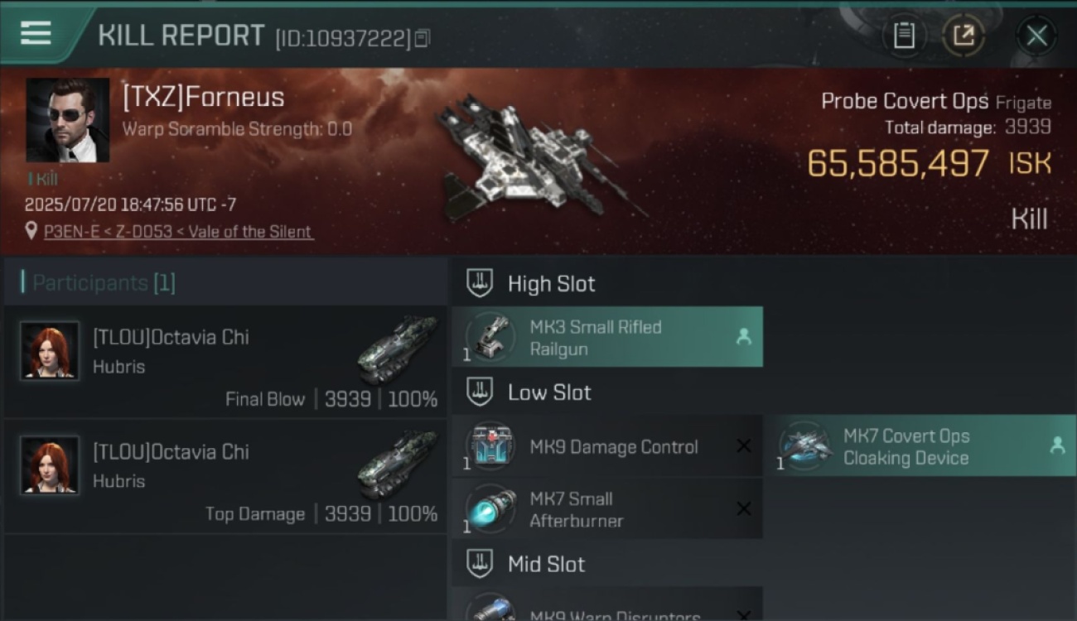Click the Covert Ops Cloaking Device icon
Image resolution: width=1077 pixels, height=621 pixels.
803,446
